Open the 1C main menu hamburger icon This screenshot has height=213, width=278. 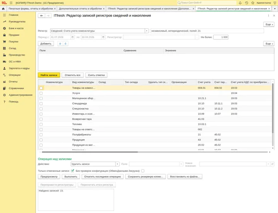tap(11, 3)
